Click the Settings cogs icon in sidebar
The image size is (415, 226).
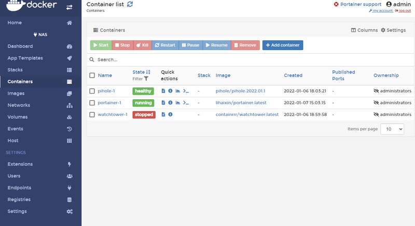point(70,212)
